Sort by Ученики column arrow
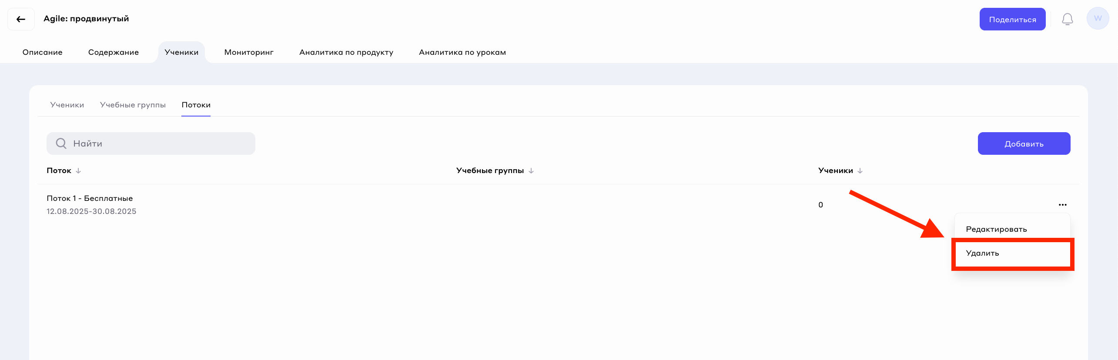The image size is (1118, 360). pos(860,171)
